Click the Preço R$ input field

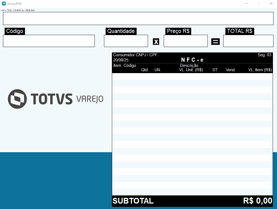point(186,41)
